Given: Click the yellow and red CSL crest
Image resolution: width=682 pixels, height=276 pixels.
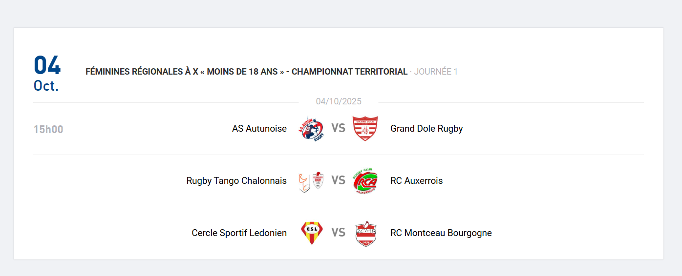Looking at the screenshot, I should [x=312, y=233].
